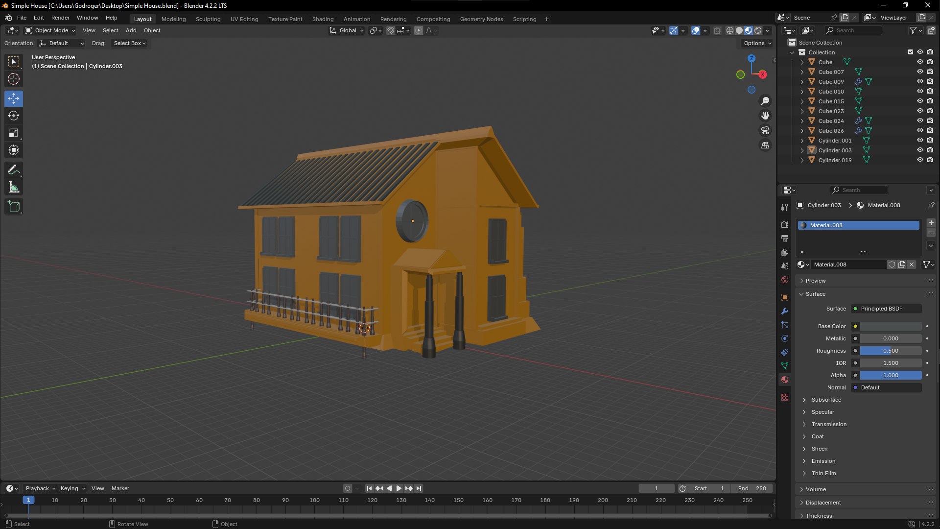Open the Select Box drag dropdown
Image resolution: width=940 pixels, height=529 pixels.
[x=130, y=43]
